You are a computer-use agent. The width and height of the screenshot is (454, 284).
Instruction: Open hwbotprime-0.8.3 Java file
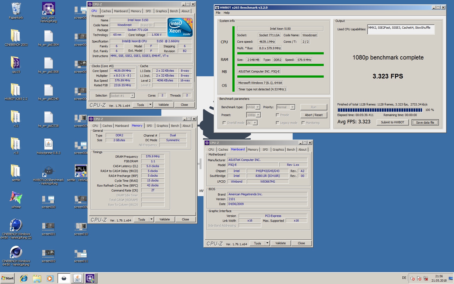point(48,146)
